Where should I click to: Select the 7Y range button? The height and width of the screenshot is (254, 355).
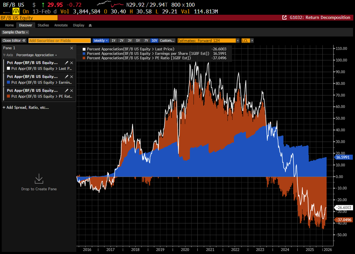click(x=146, y=41)
